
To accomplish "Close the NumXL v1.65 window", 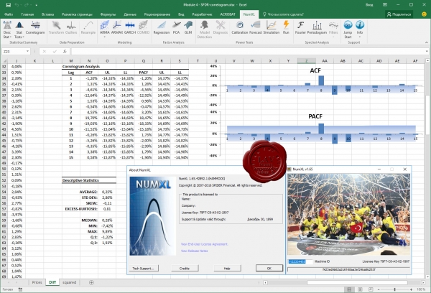I will (404, 169).
